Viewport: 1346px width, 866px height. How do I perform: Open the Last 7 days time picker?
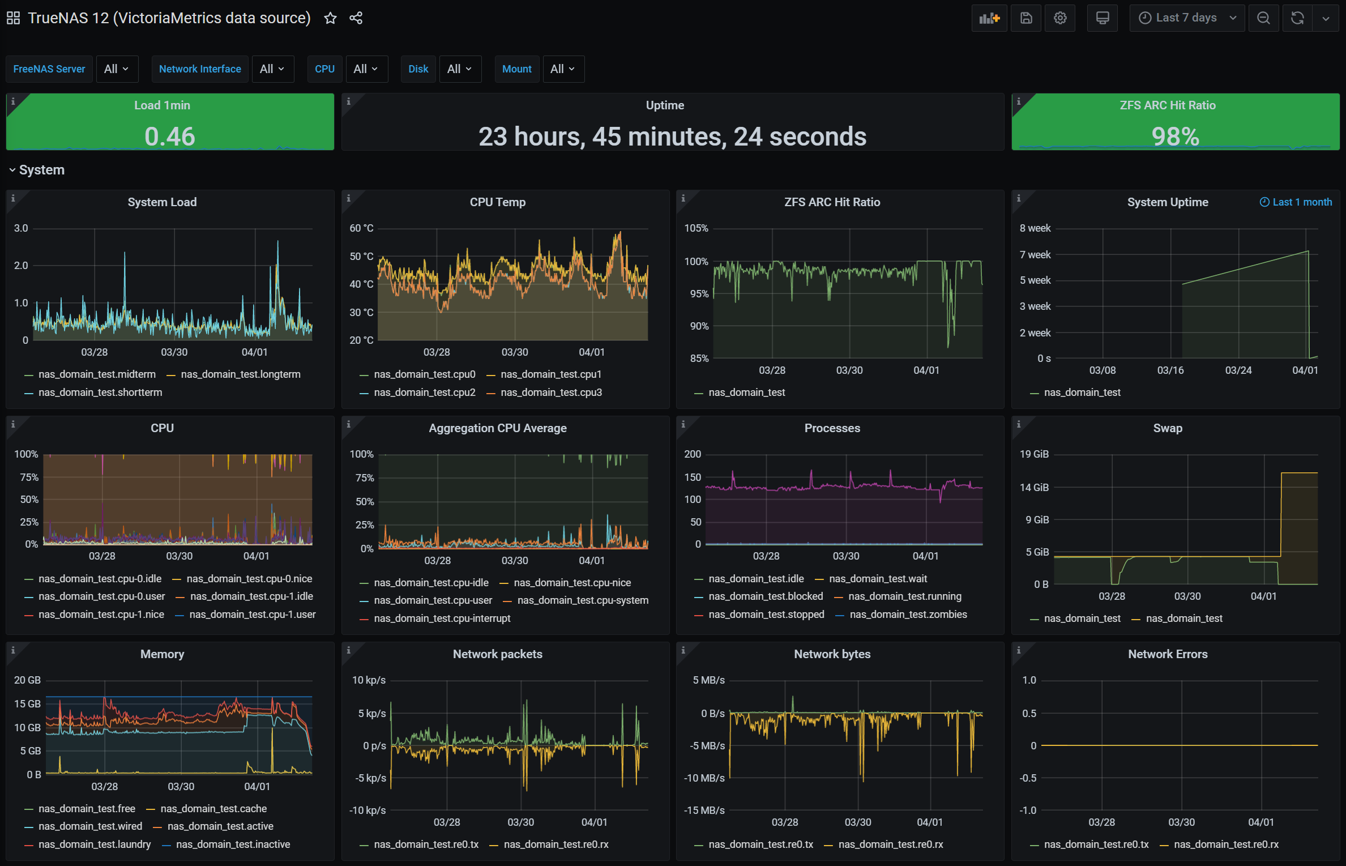point(1186,18)
